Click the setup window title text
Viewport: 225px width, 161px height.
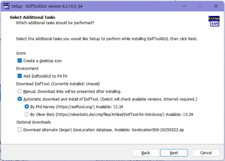click(47, 6)
